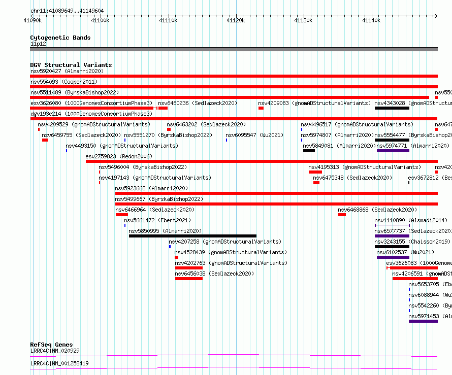Image resolution: width=452 pixels, height=375 pixels.
Task: Select nsv4493150 gnomAD variant label
Action: tap(122, 146)
